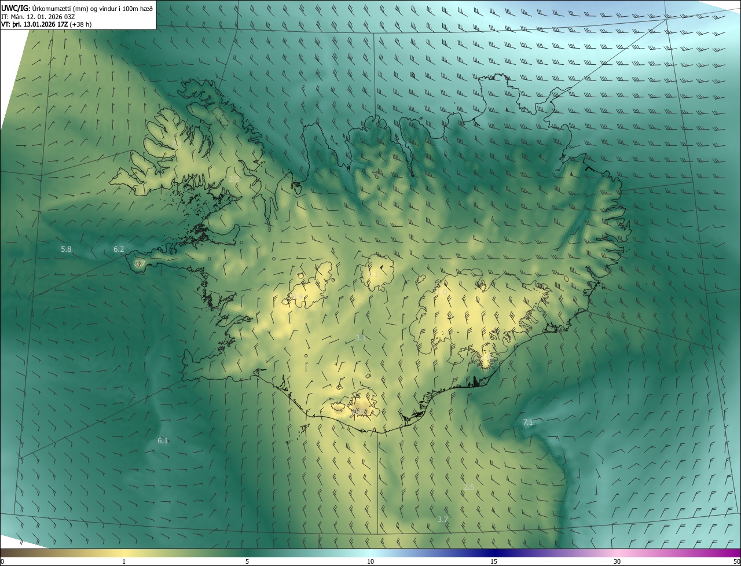Pick the dark navy colour above 15 on the scale
The image size is (741, 566).
[494, 553]
